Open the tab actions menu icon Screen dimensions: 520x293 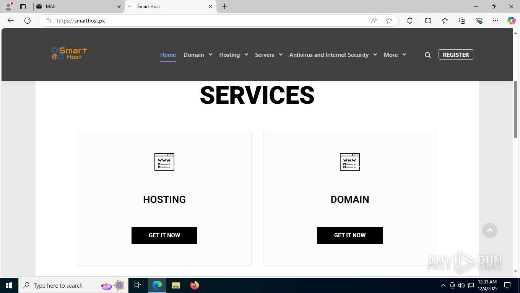point(23,6)
